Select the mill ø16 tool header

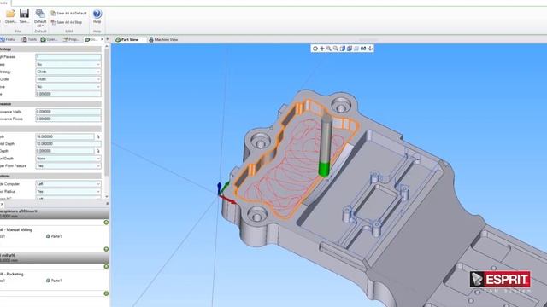point(54,258)
